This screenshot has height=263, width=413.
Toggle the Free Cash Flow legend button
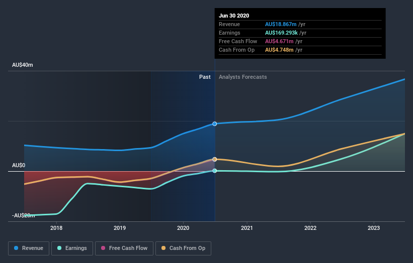pyautogui.click(x=124, y=248)
